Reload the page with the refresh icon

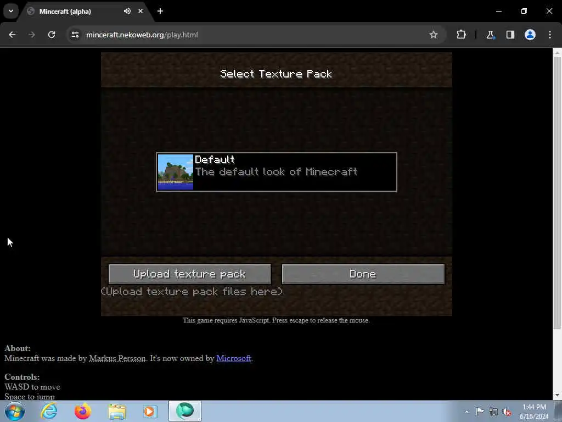coord(52,35)
